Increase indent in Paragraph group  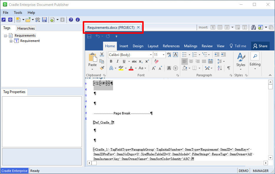coord(223,55)
